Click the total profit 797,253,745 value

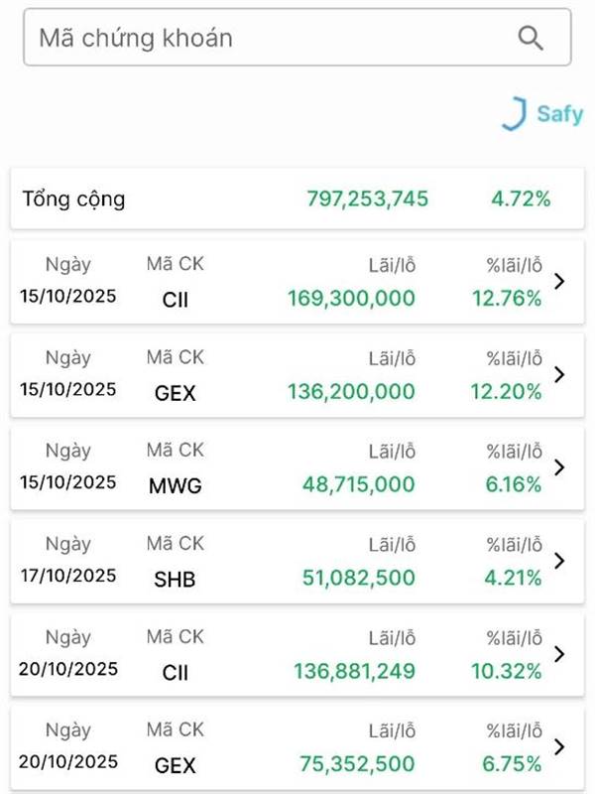367,198
